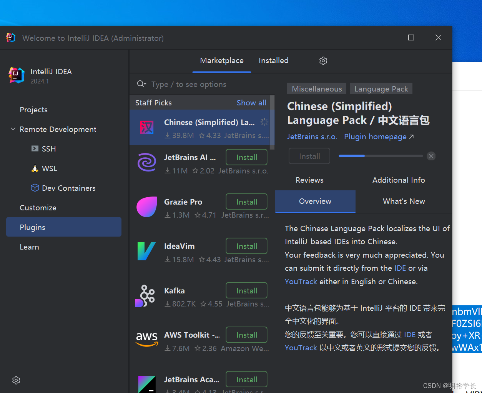Click the IdeaVim plugin icon
The height and width of the screenshot is (393, 482).
(147, 251)
